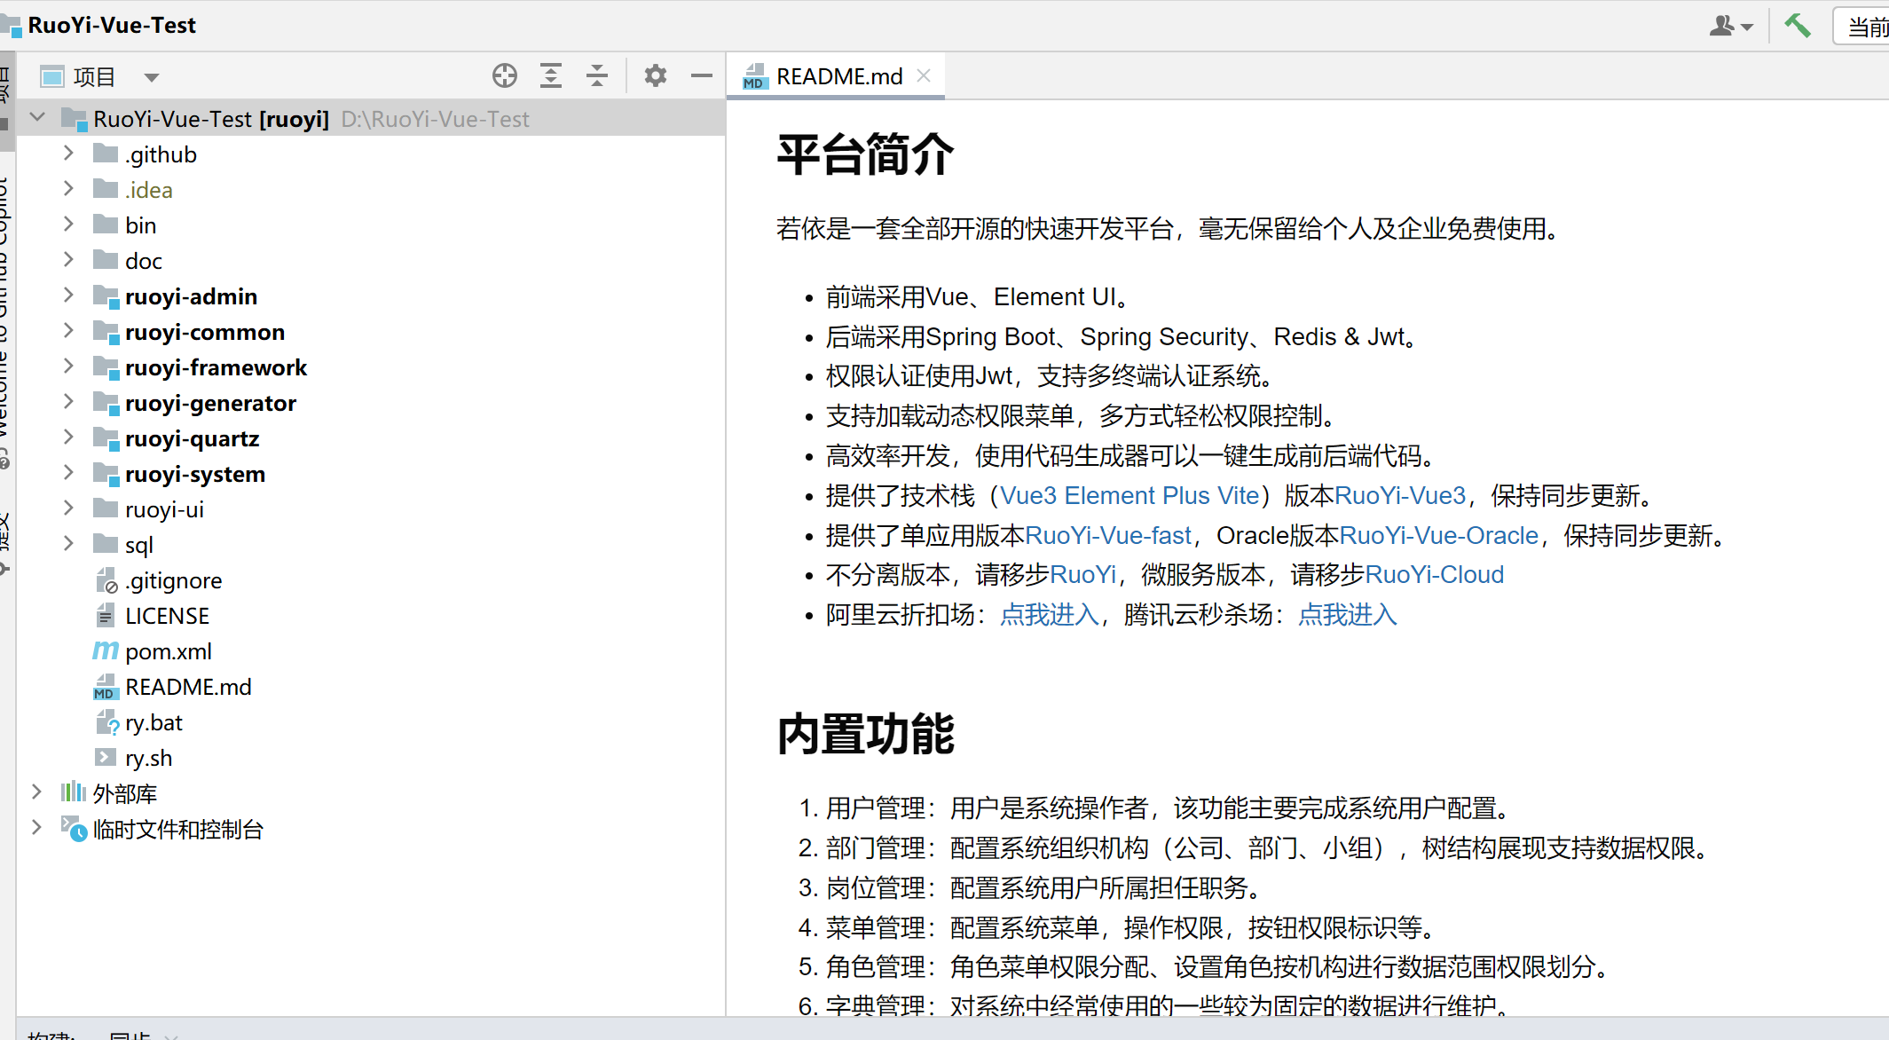
Task: Select the ry.bat file in tree
Action: 153,722
